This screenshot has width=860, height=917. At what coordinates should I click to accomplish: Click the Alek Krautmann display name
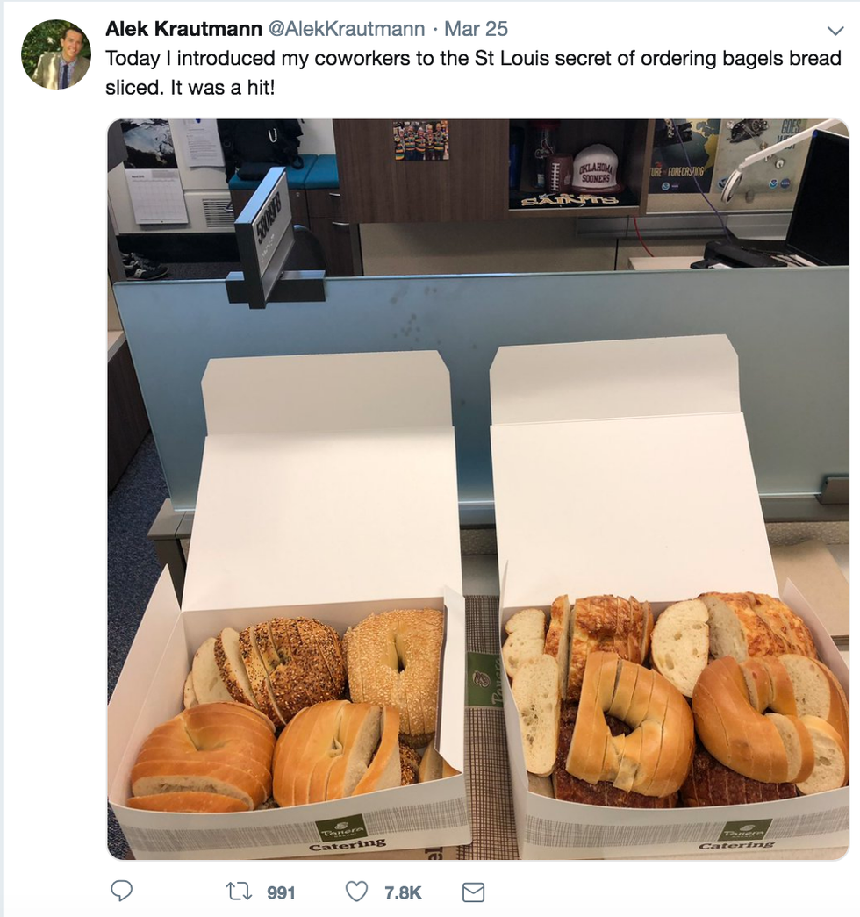pos(183,29)
